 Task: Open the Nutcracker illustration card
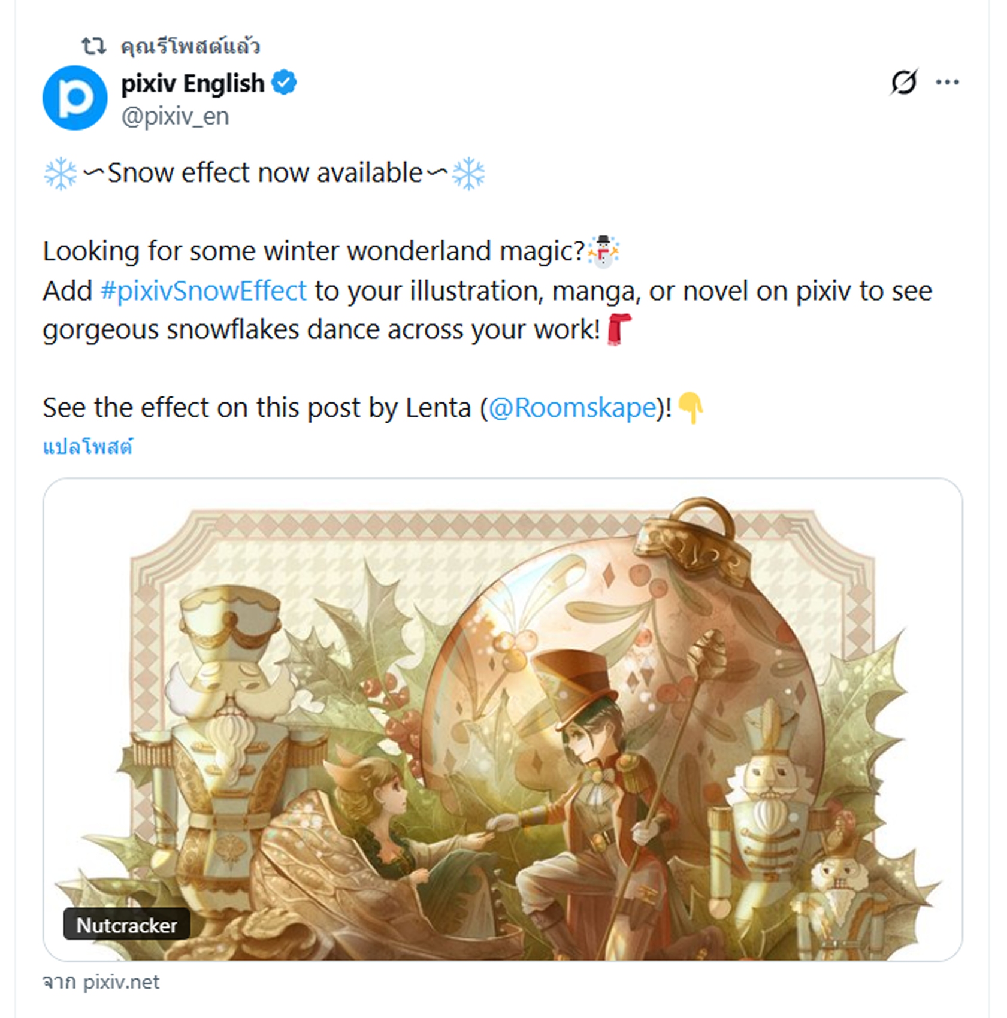click(502, 719)
